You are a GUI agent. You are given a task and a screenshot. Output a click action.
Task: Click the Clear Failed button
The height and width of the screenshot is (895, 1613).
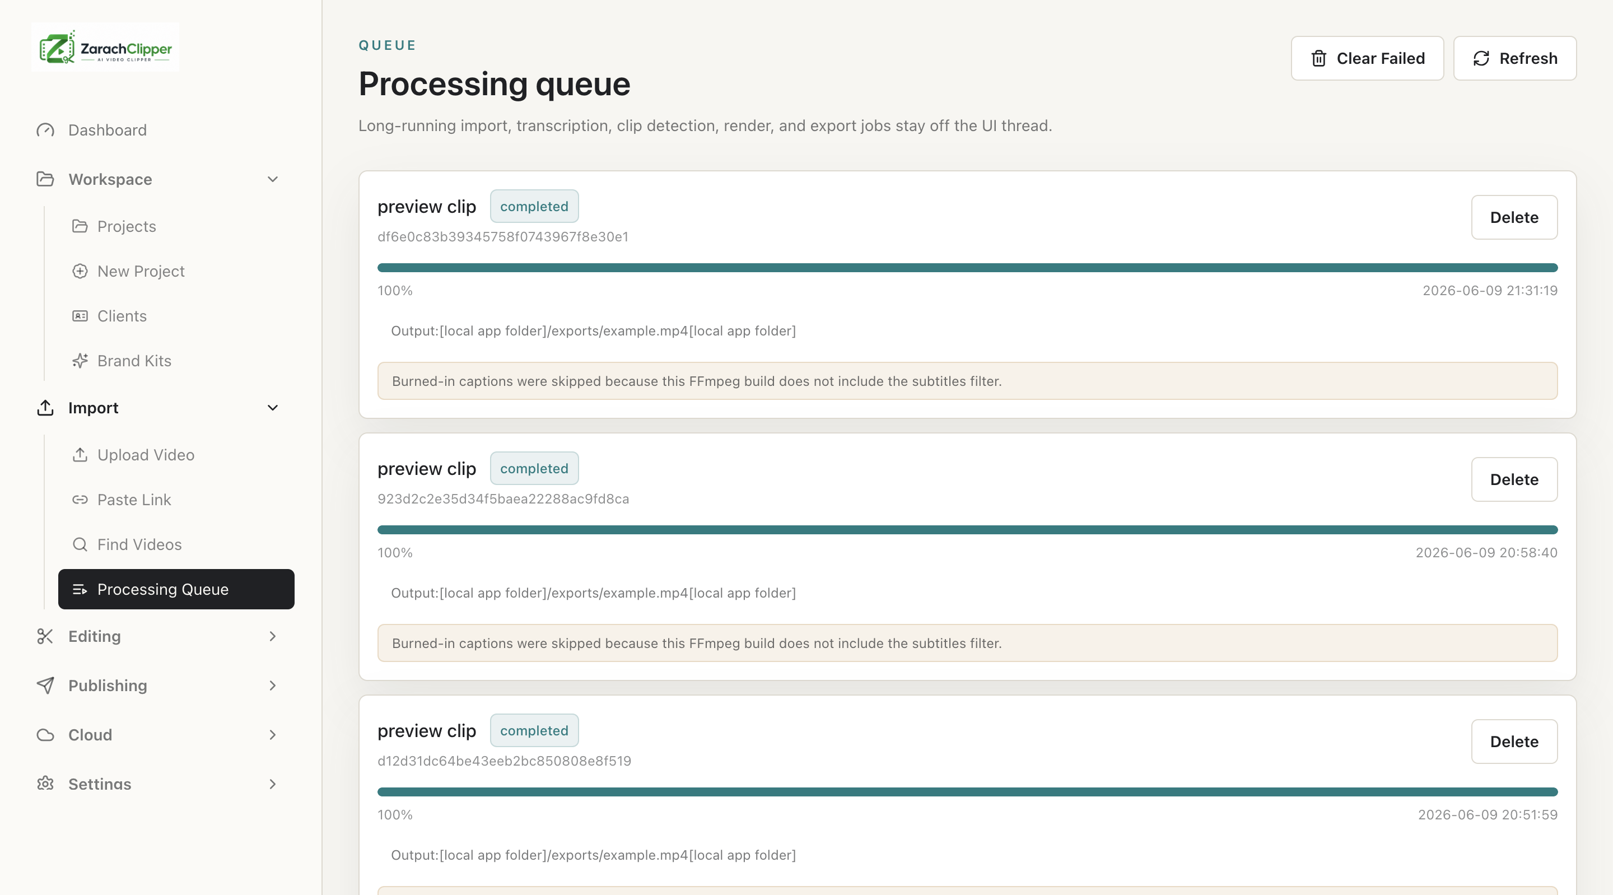1367,58
